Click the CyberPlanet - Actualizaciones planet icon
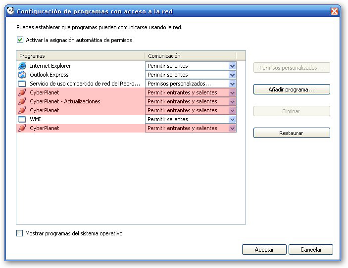Screen dimensions: 348x268 [x=22, y=101]
